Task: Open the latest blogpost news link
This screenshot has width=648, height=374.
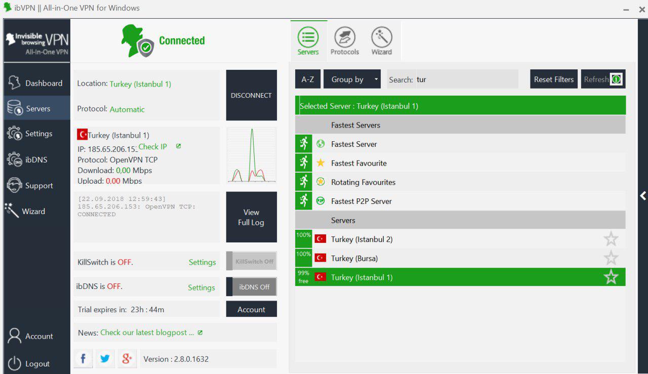Action: coord(147,333)
